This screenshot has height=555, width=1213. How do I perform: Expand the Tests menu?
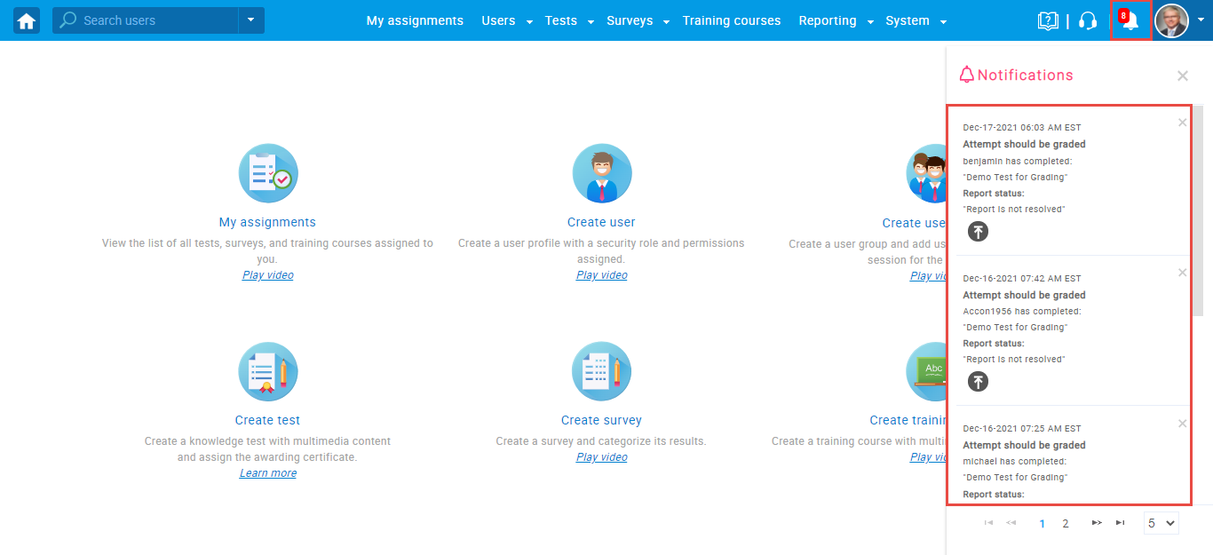click(x=569, y=20)
